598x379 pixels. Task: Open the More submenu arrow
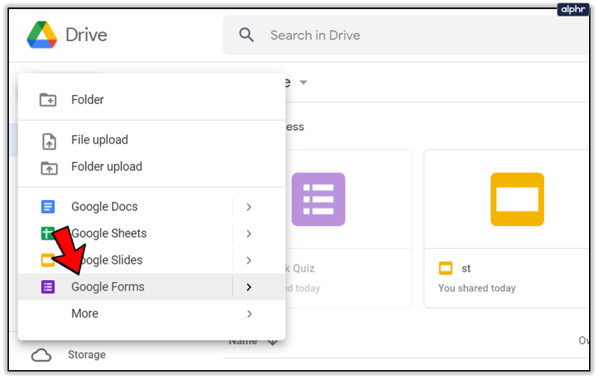point(249,314)
